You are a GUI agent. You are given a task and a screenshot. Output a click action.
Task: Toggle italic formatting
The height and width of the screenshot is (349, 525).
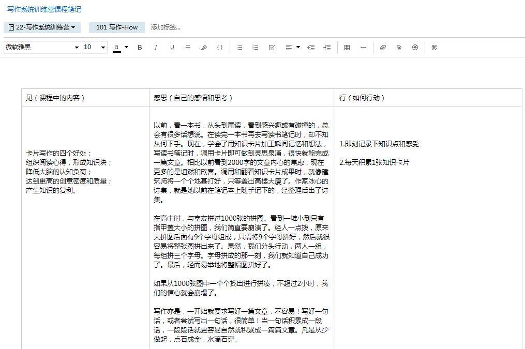pos(156,48)
